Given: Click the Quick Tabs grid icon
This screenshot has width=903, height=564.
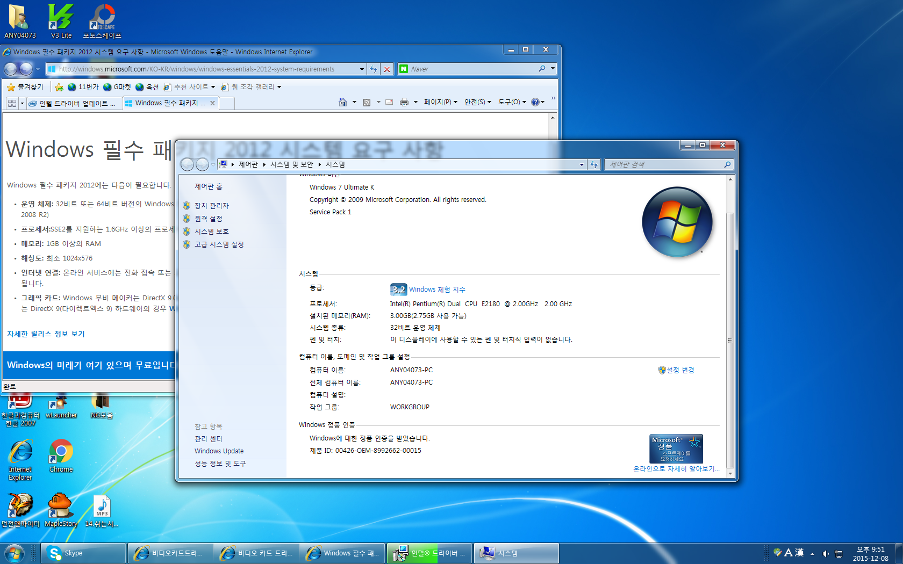Looking at the screenshot, I should 12,103.
